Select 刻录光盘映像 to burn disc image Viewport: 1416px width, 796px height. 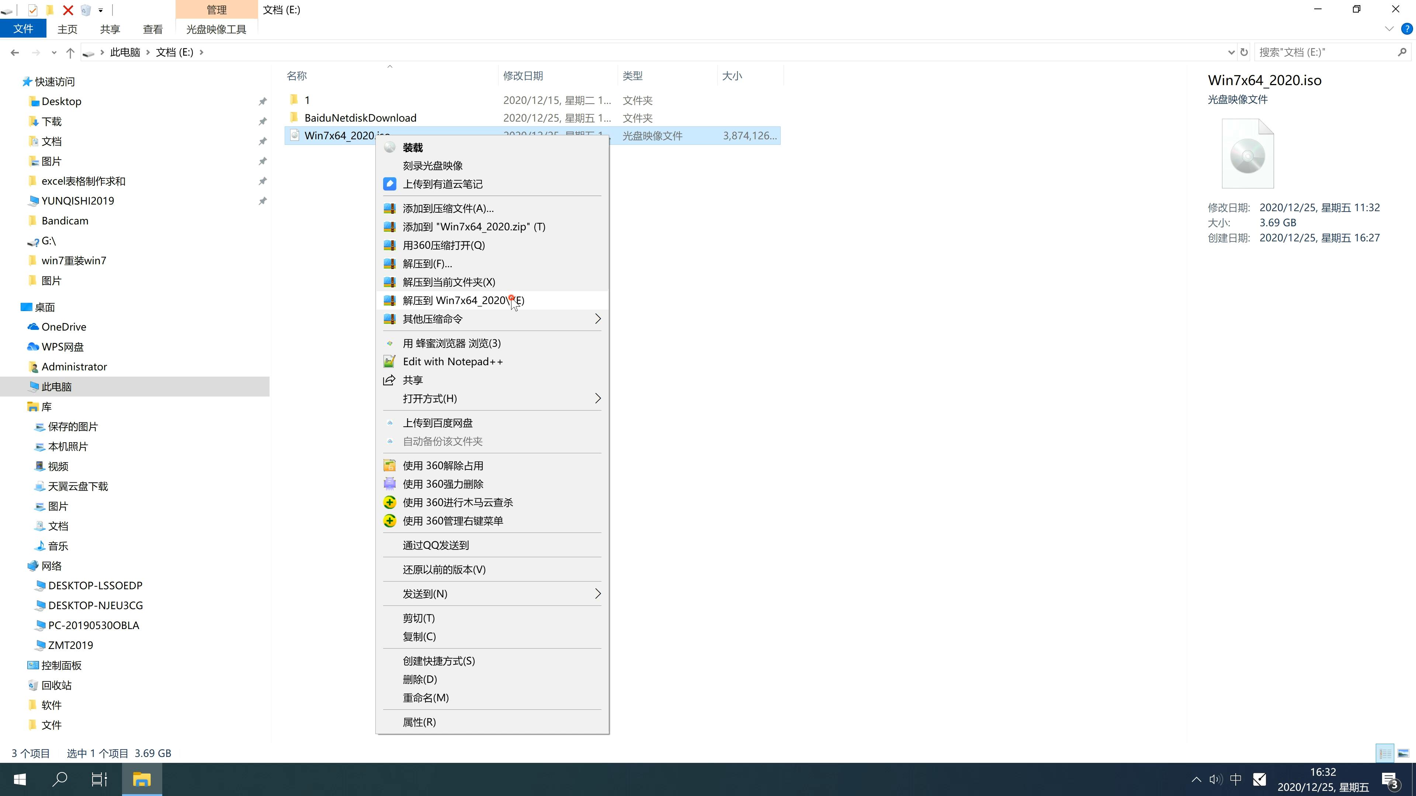435,165
